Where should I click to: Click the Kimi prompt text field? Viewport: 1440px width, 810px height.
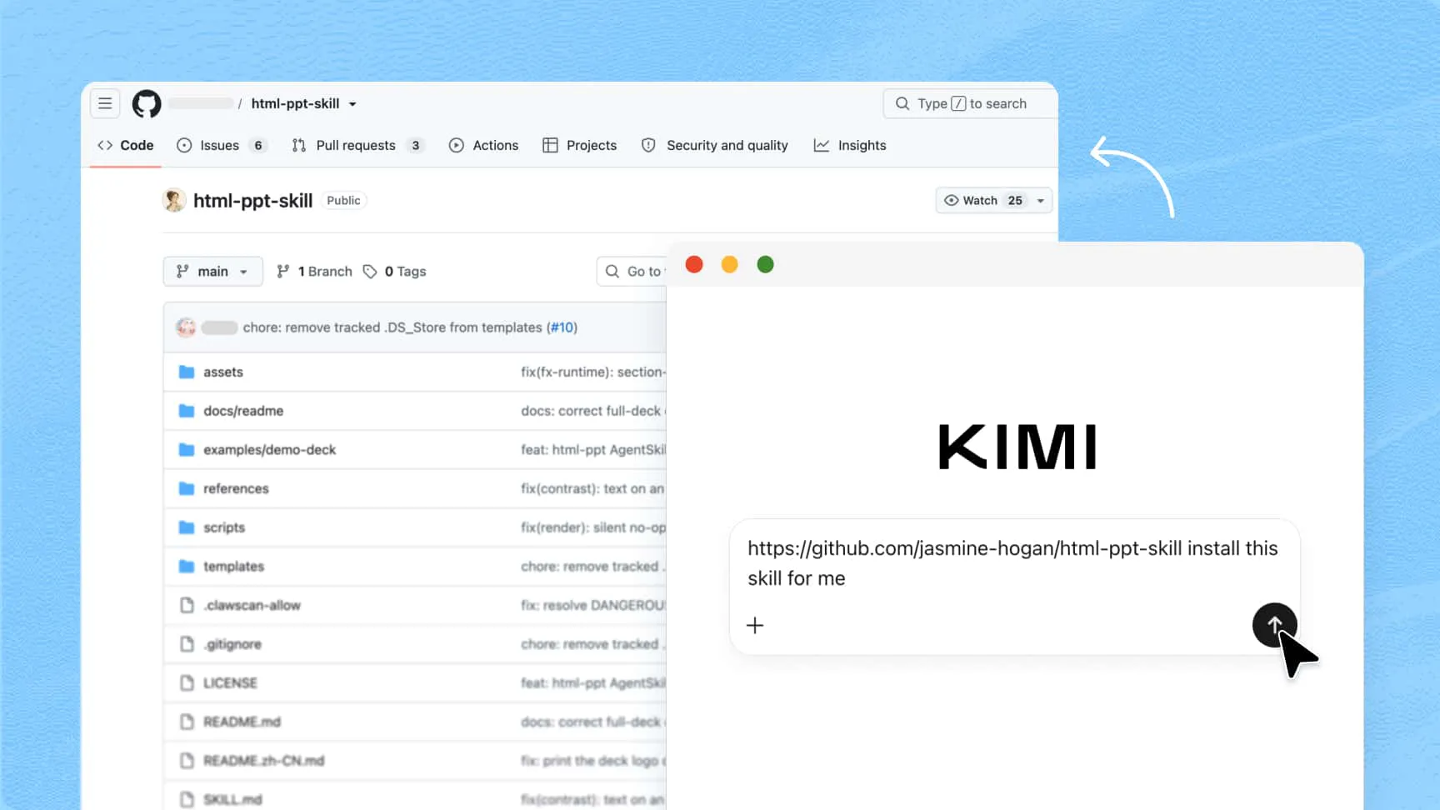point(1012,563)
